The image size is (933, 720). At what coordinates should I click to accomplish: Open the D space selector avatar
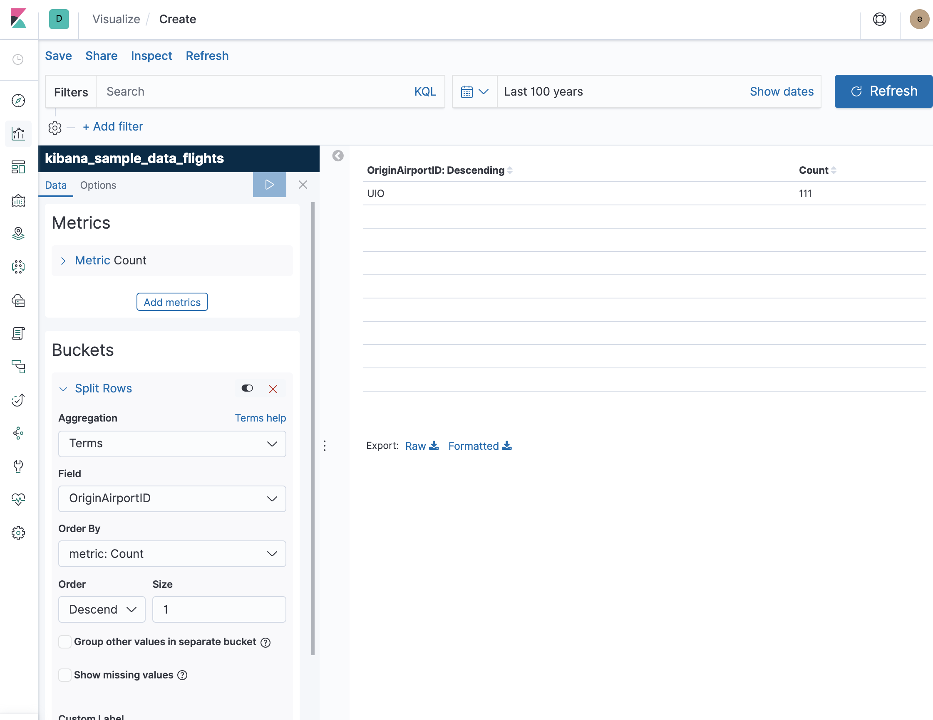(59, 19)
